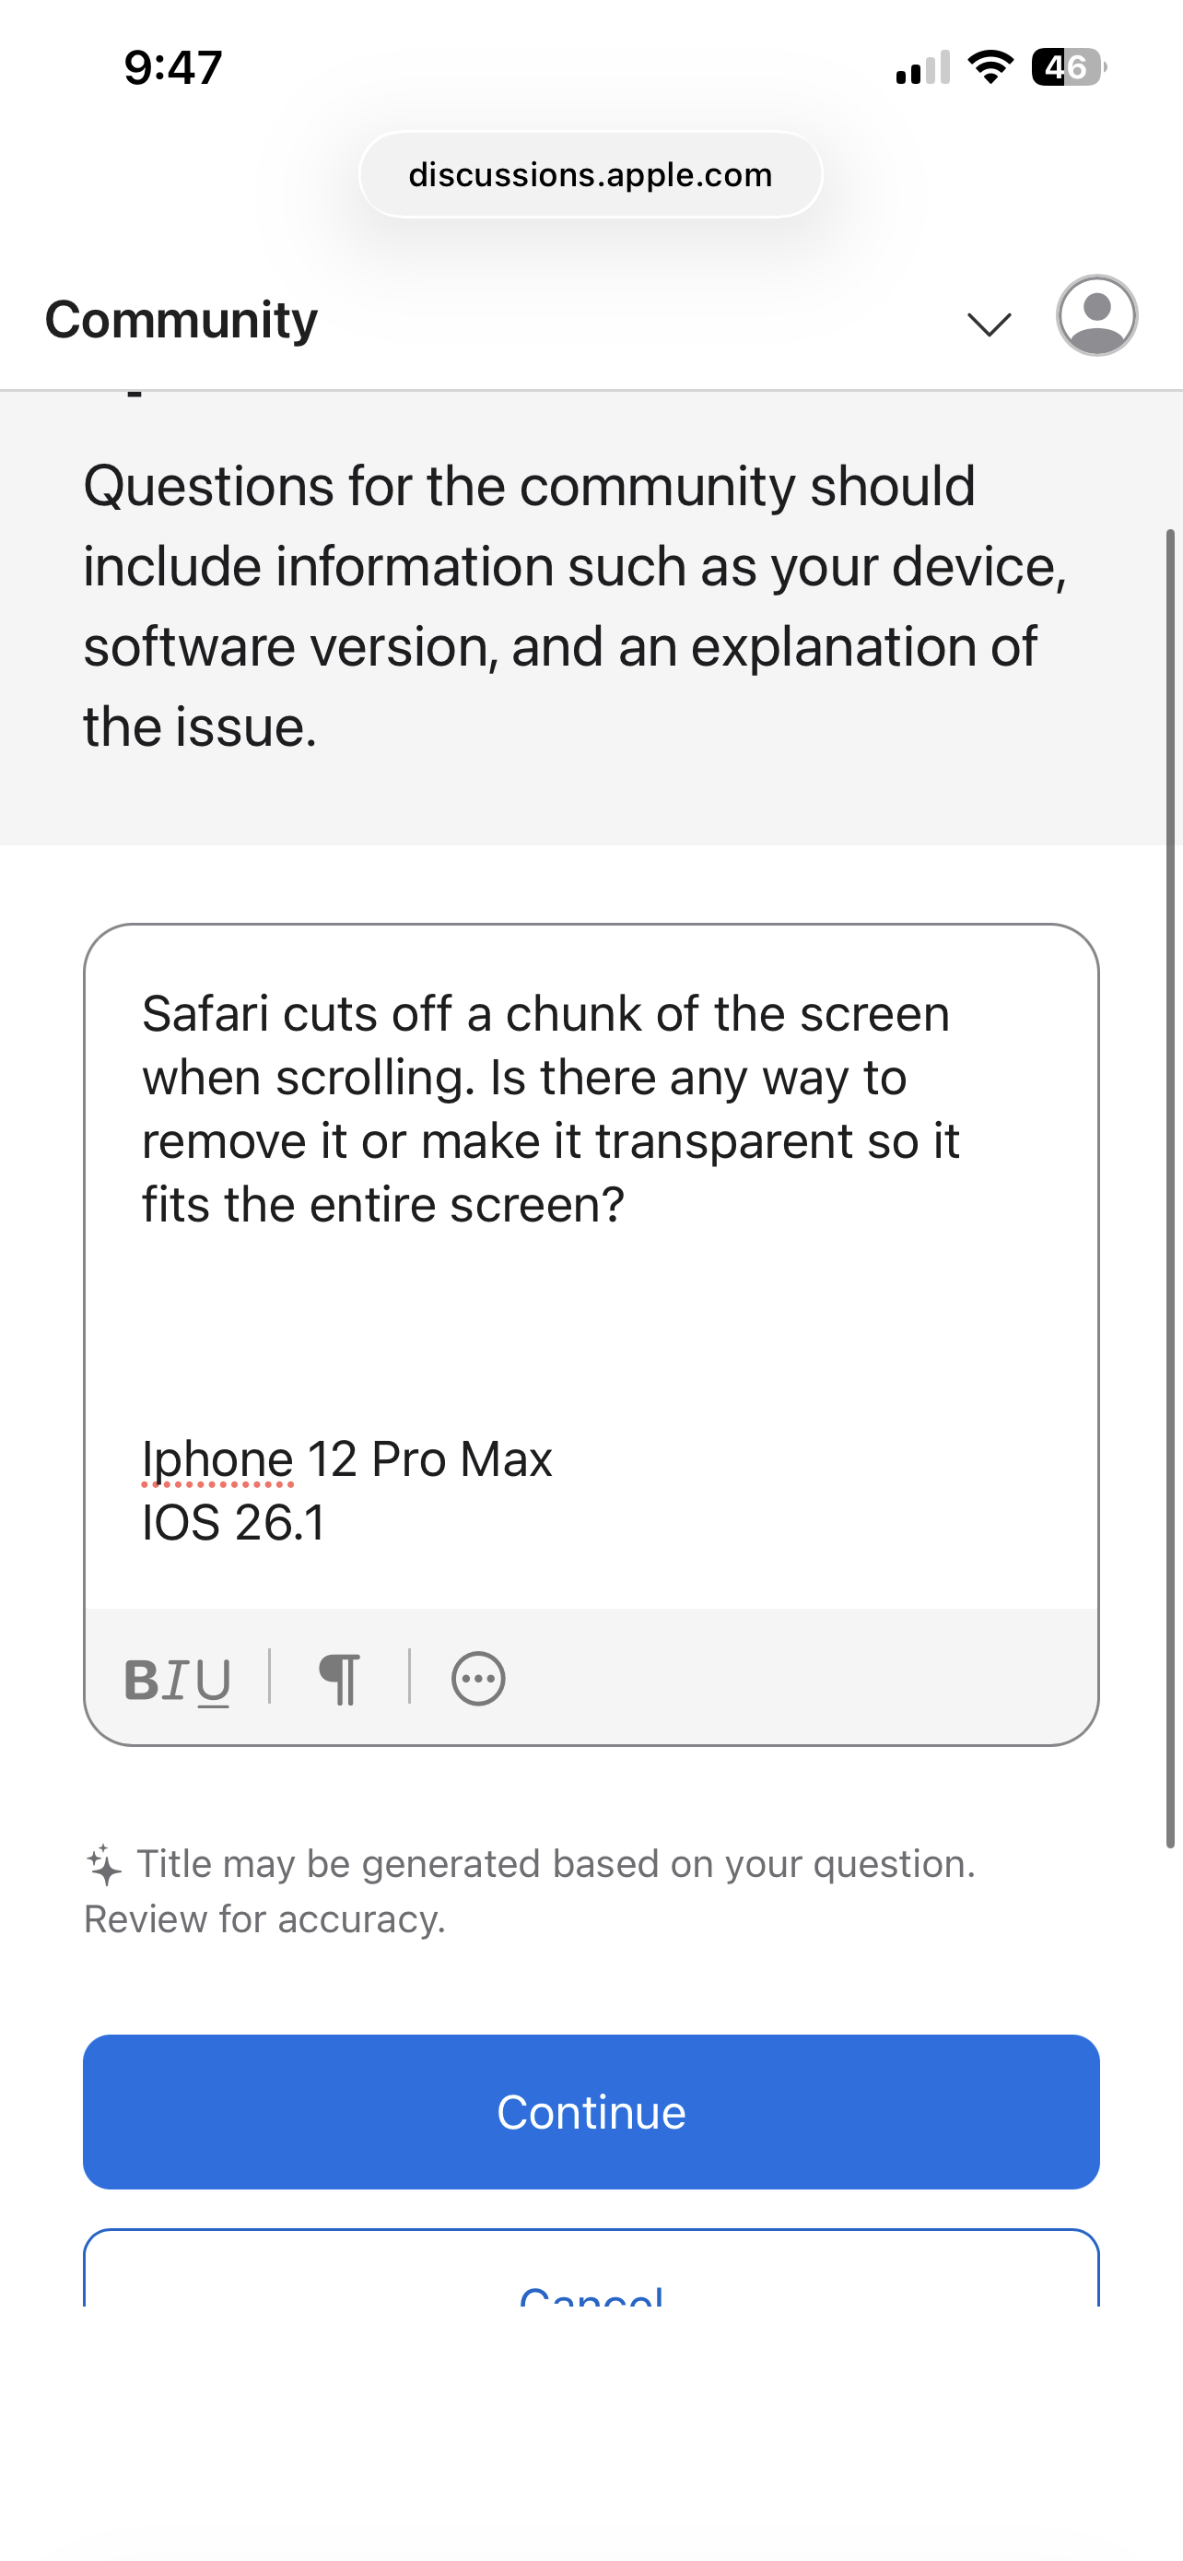1183x2561 pixels.
Task: Tap the cellular signal bars icon
Action: pyautogui.click(x=923, y=67)
